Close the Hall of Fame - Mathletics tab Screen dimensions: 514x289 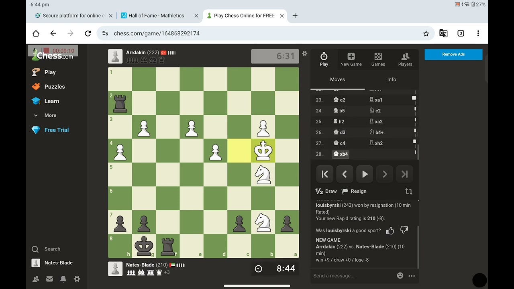[196, 16]
